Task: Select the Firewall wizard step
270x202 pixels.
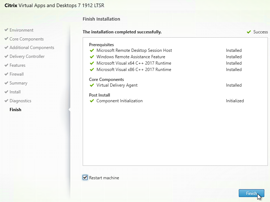Action: pyautogui.click(x=17, y=74)
